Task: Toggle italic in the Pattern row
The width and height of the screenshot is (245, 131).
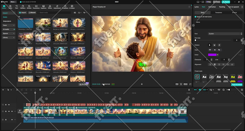Action: tap(219, 45)
